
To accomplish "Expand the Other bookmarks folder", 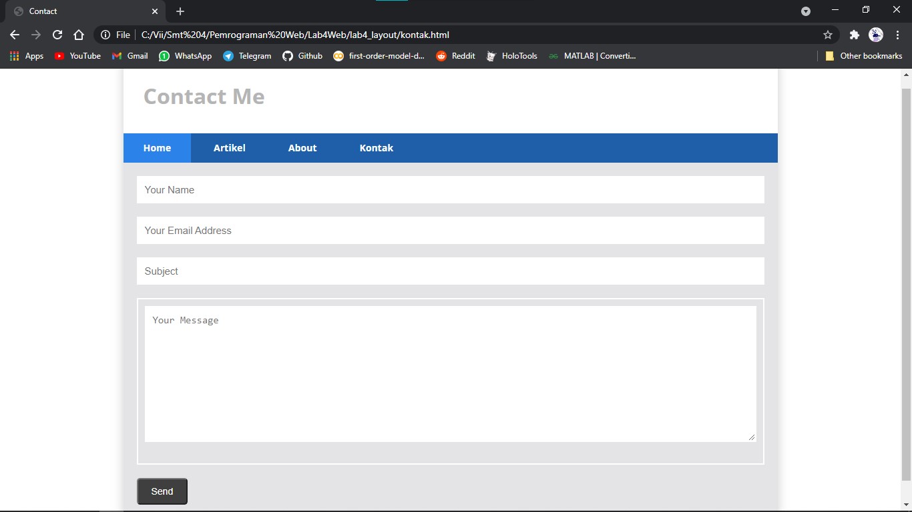I will [865, 56].
